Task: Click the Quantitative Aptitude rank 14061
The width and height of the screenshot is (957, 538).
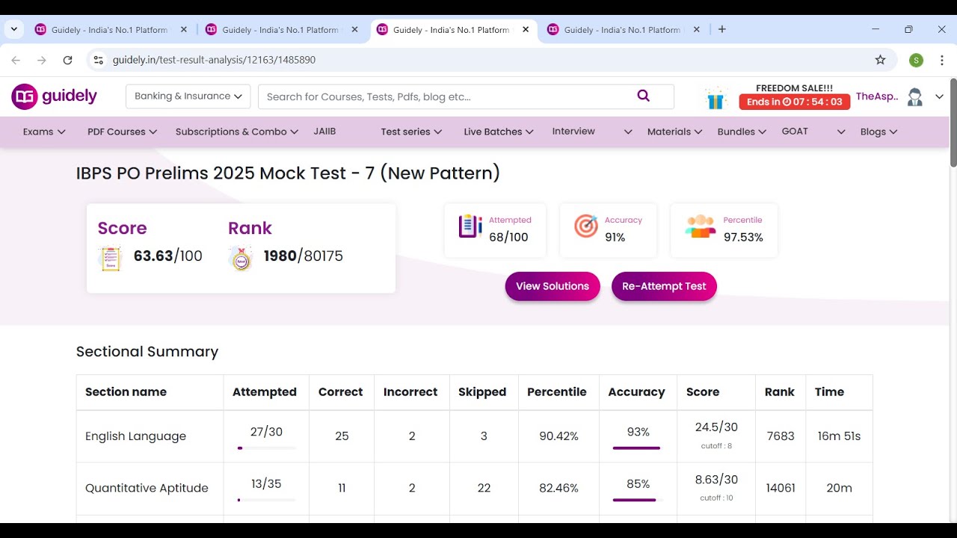Action: tap(781, 488)
